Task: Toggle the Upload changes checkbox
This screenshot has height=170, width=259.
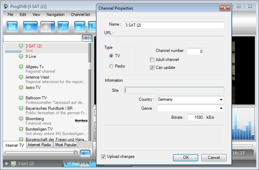Action: 103,156
